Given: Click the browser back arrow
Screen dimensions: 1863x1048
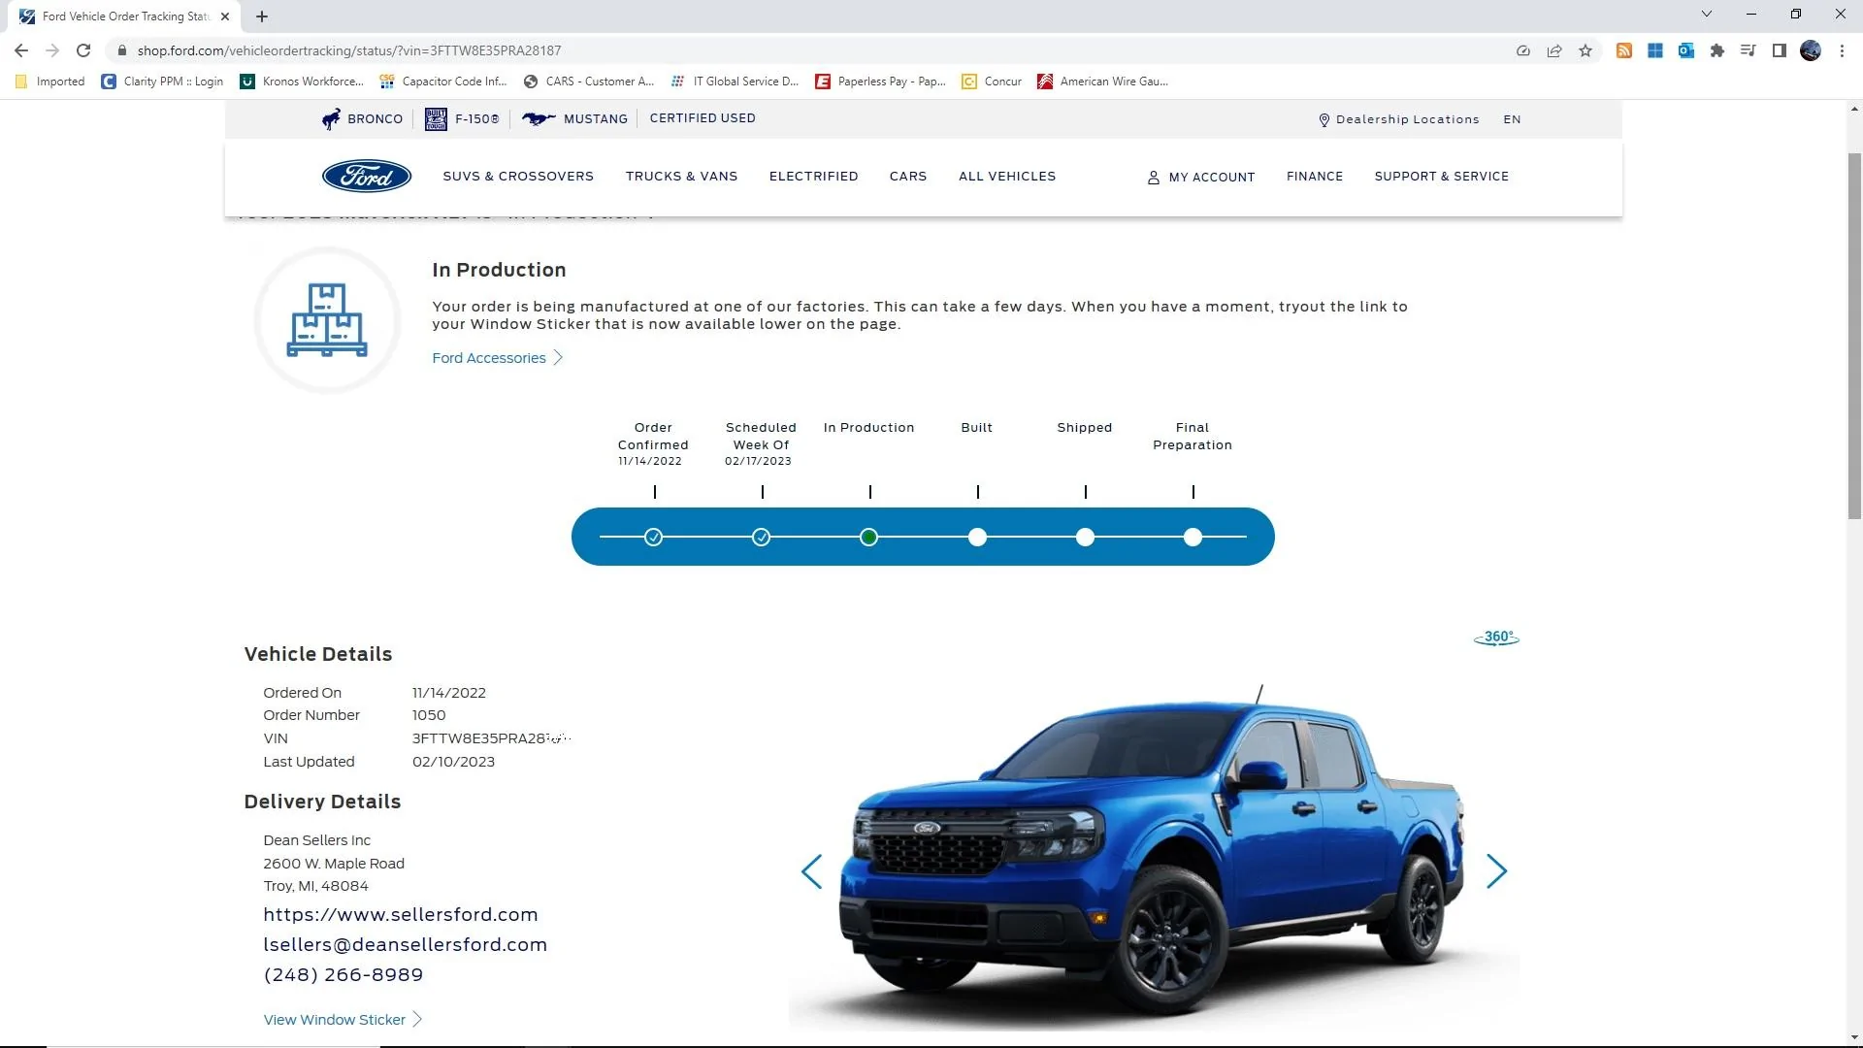Looking at the screenshot, I should (x=21, y=50).
